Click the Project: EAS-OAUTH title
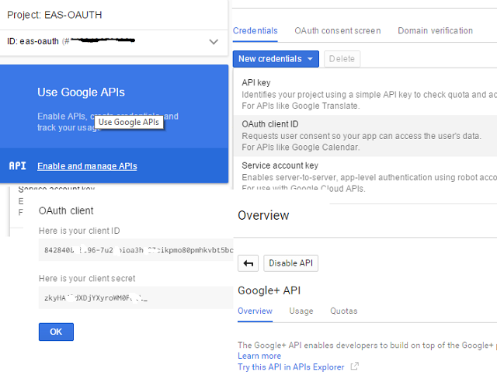 tap(54, 15)
